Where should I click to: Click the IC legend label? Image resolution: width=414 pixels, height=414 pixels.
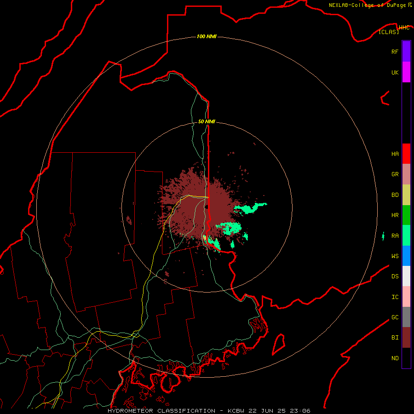pyautogui.click(x=395, y=297)
